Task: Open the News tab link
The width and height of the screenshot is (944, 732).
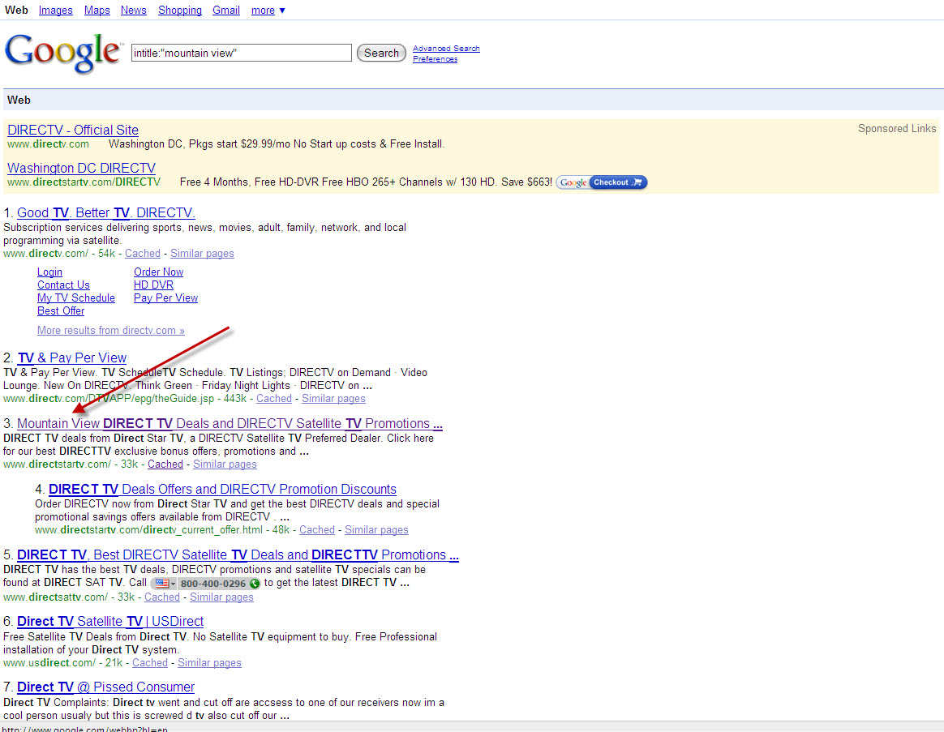Action: (134, 11)
